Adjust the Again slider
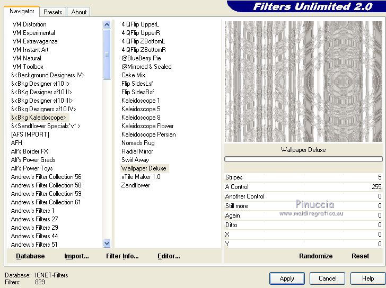386x288 pixels. [x=303, y=215]
